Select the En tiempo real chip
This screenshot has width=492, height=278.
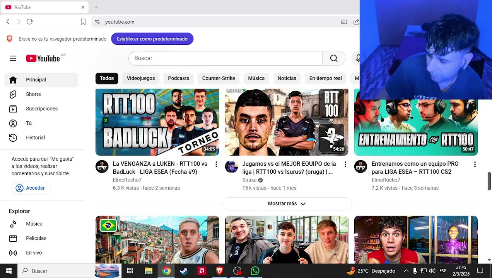(325, 78)
